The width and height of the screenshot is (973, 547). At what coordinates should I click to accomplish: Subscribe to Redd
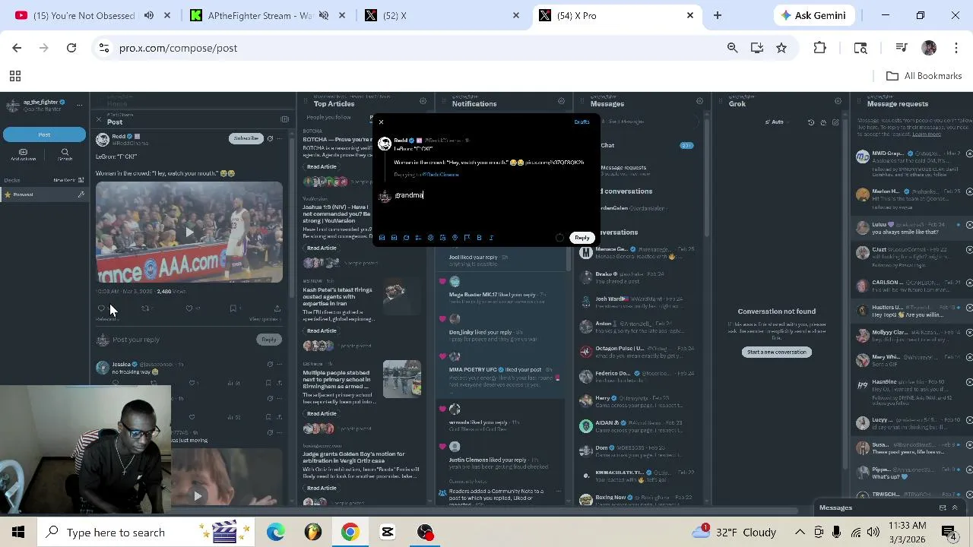246,138
